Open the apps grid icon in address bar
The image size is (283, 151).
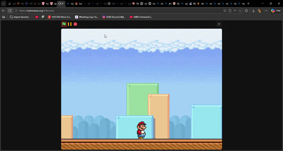[x=225, y=11]
